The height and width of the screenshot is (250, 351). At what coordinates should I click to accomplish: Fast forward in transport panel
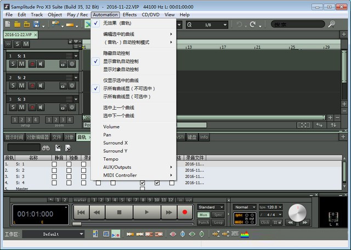[x=169, y=212]
